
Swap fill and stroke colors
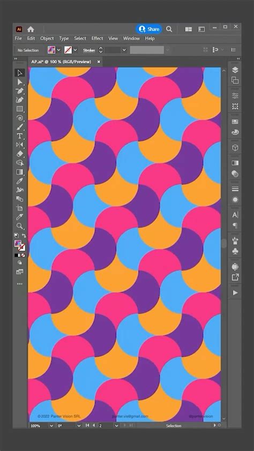coord(24,235)
